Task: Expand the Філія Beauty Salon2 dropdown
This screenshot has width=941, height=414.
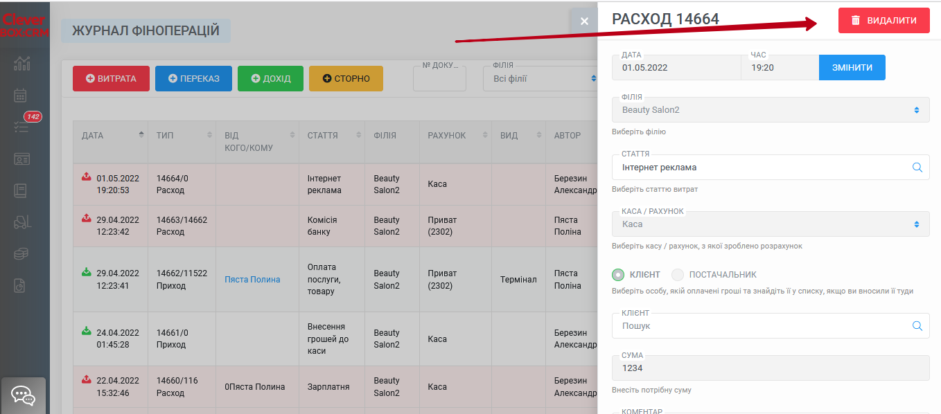Action: [771, 110]
